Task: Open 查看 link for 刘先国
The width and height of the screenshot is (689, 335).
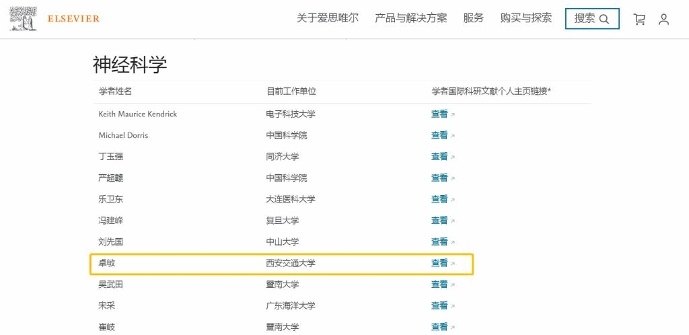Action: (x=439, y=241)
